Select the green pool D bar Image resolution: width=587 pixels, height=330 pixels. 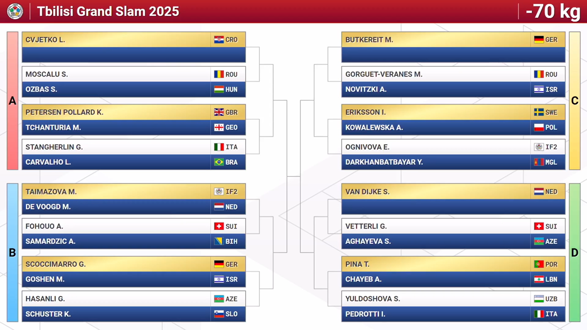pos(575,253)
